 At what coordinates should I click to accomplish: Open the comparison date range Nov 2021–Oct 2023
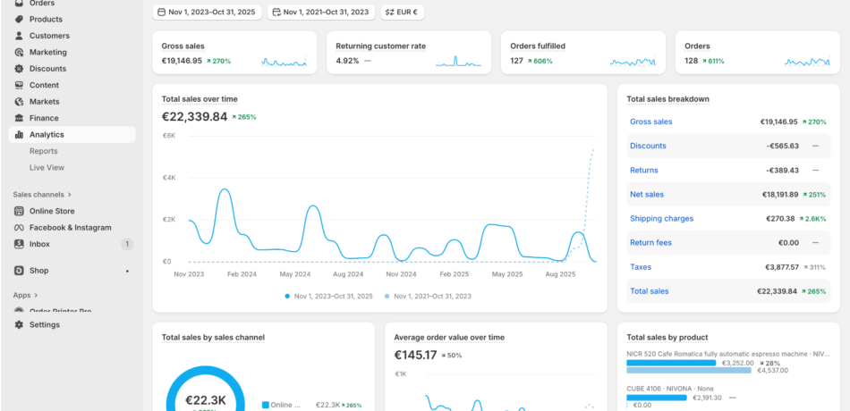coord(321,13)
